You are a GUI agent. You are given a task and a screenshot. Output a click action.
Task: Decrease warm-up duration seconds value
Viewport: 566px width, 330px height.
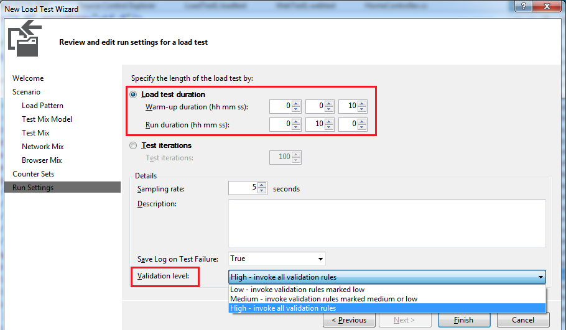pos(362,109)
